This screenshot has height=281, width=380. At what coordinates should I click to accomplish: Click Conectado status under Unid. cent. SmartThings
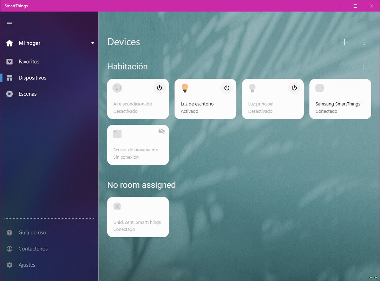pyautogui.click(x=124, y=229)
